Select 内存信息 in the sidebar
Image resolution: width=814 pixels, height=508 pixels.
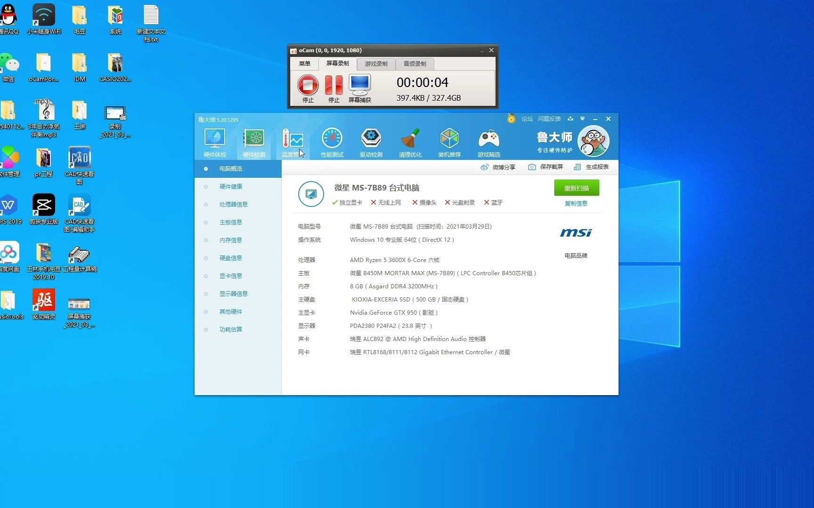pyautogui.click(x=231, y=240)
